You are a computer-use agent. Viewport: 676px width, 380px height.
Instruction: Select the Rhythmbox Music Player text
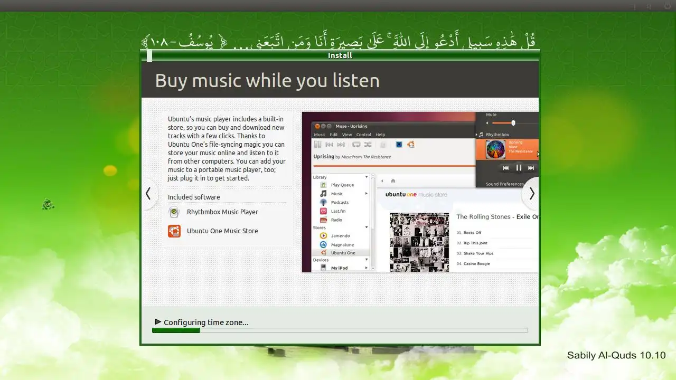pos(222,212)
